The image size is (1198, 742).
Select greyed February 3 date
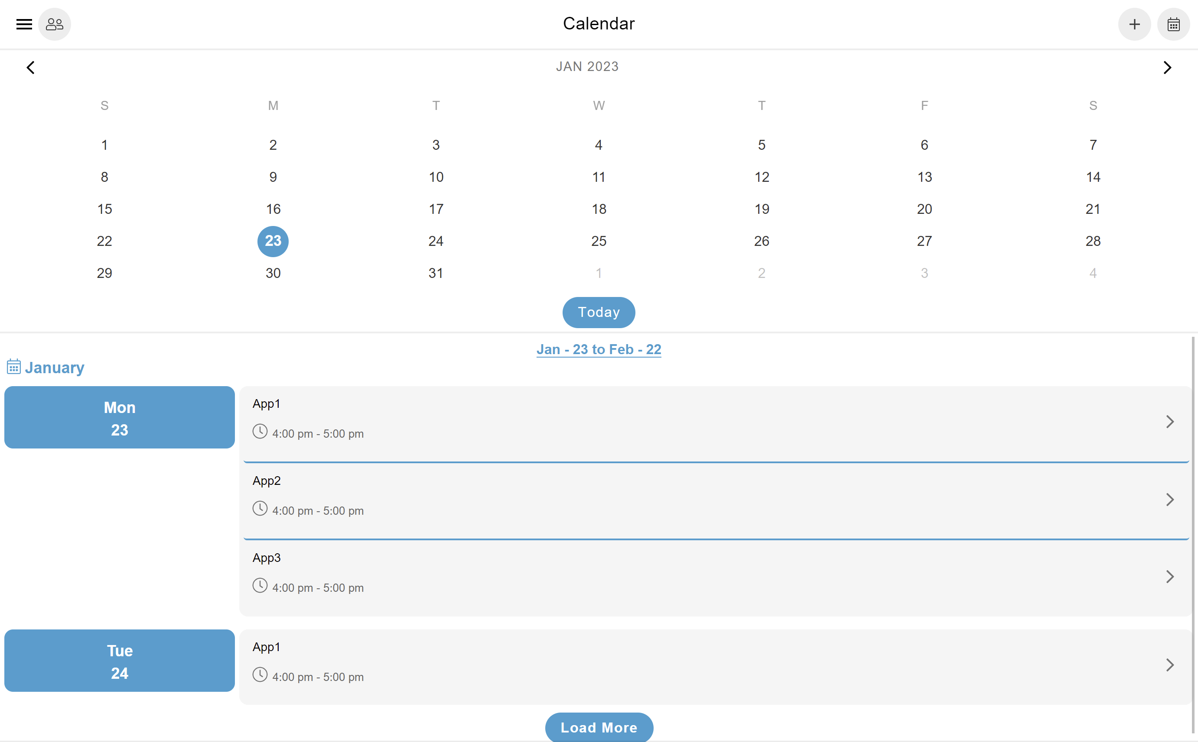point(925,273)
